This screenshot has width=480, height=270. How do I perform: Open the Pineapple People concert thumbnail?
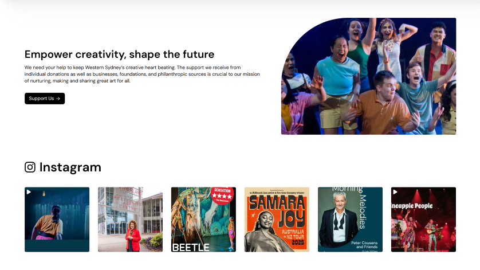click(423, 220)
